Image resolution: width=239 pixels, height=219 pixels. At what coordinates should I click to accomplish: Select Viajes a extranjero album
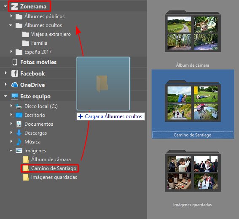[x=46, y=34]
